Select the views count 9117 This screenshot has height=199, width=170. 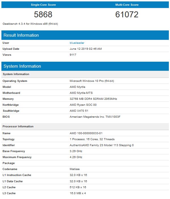pos(73,55)
